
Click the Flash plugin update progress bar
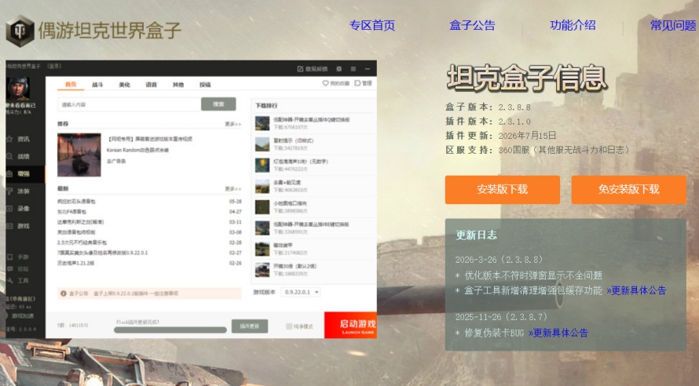[x=170, y=330]
